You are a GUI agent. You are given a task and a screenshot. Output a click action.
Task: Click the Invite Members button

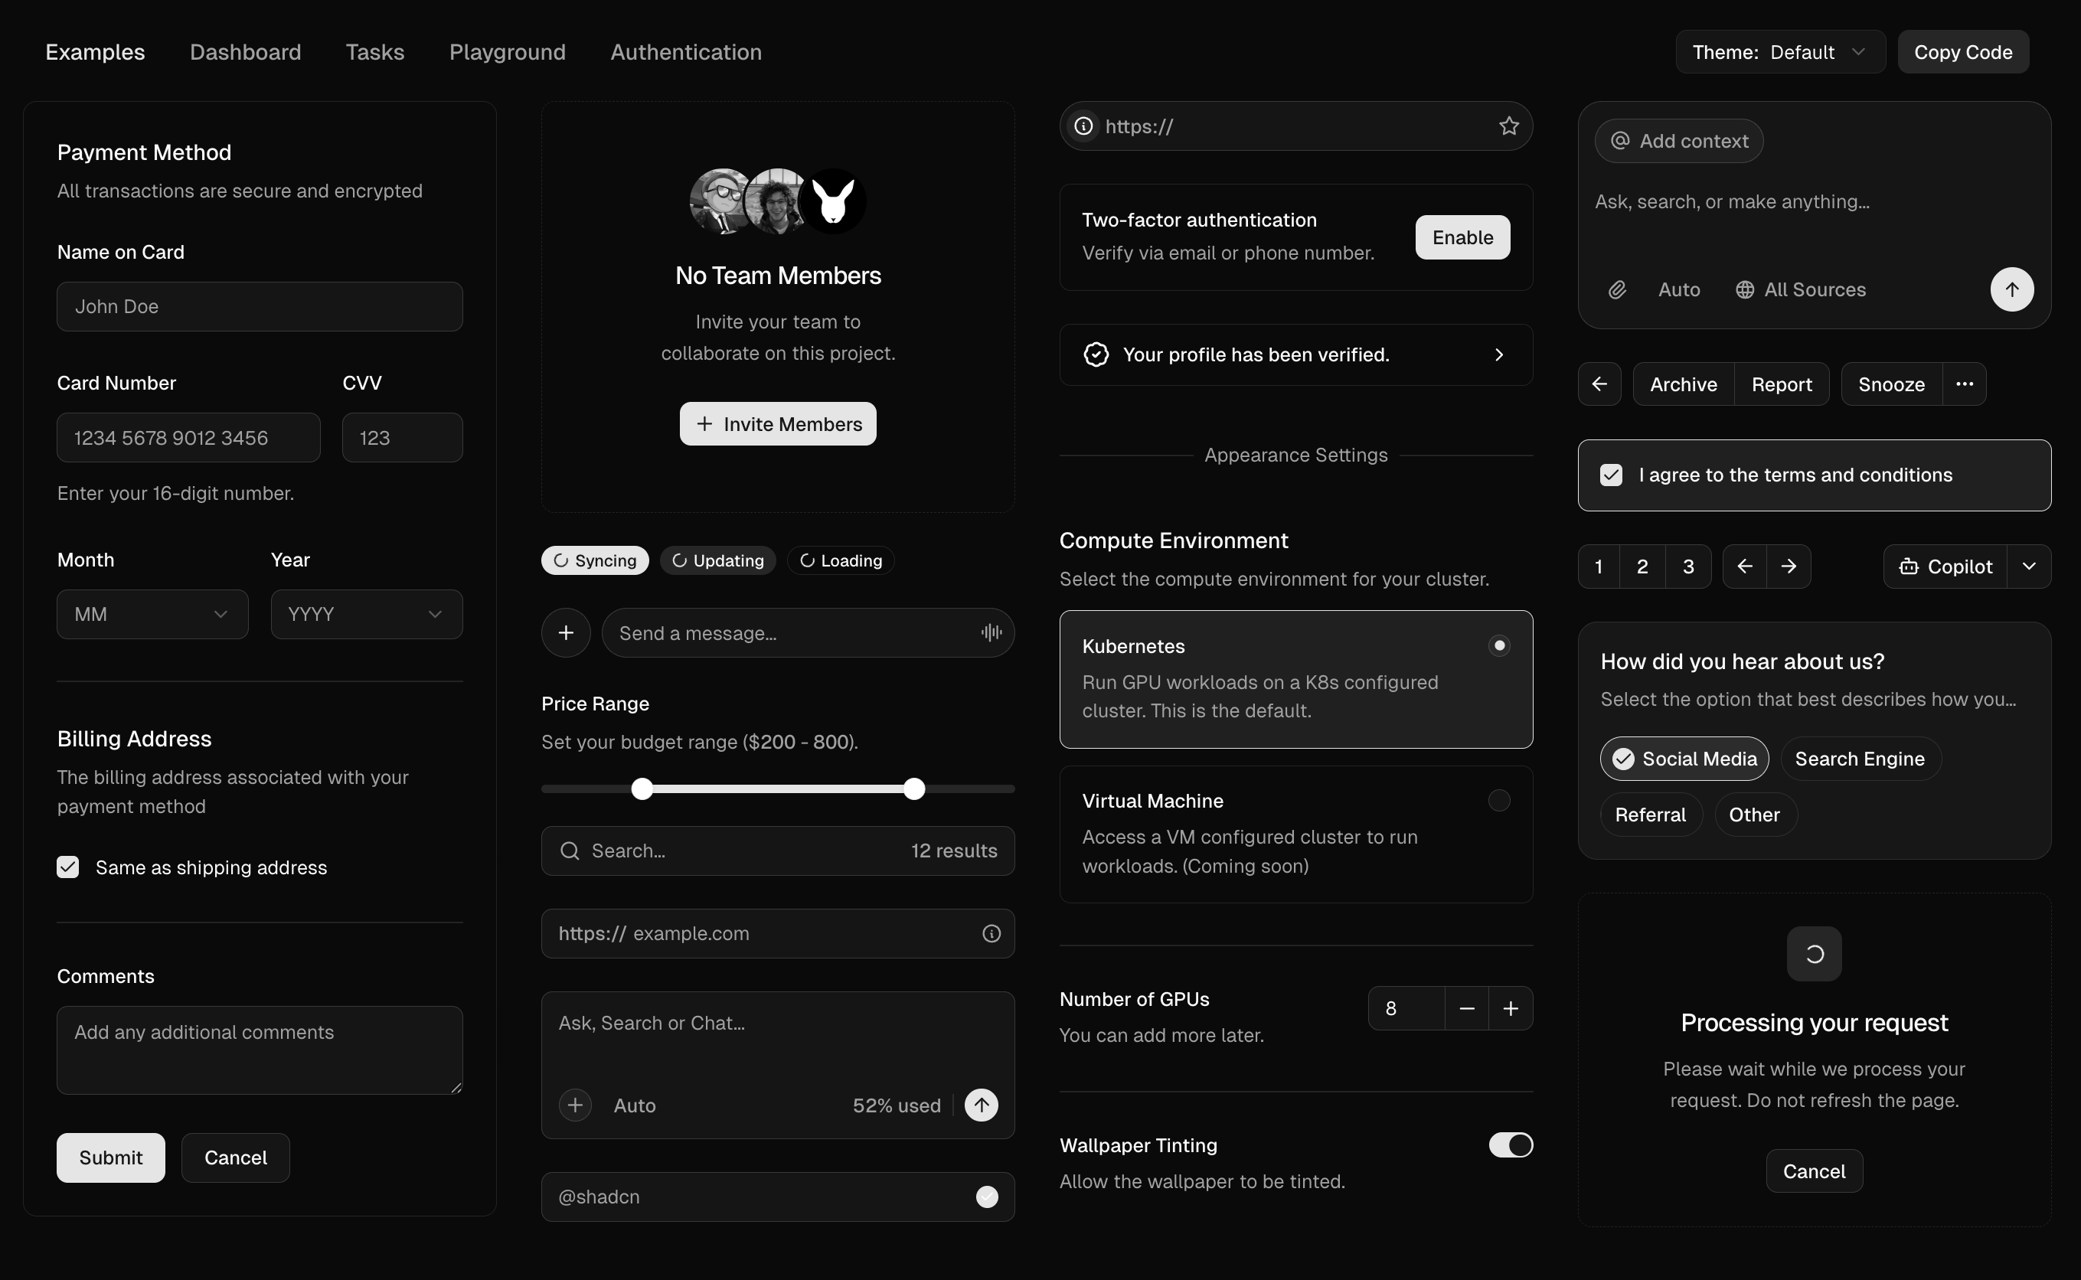point(777,424)
